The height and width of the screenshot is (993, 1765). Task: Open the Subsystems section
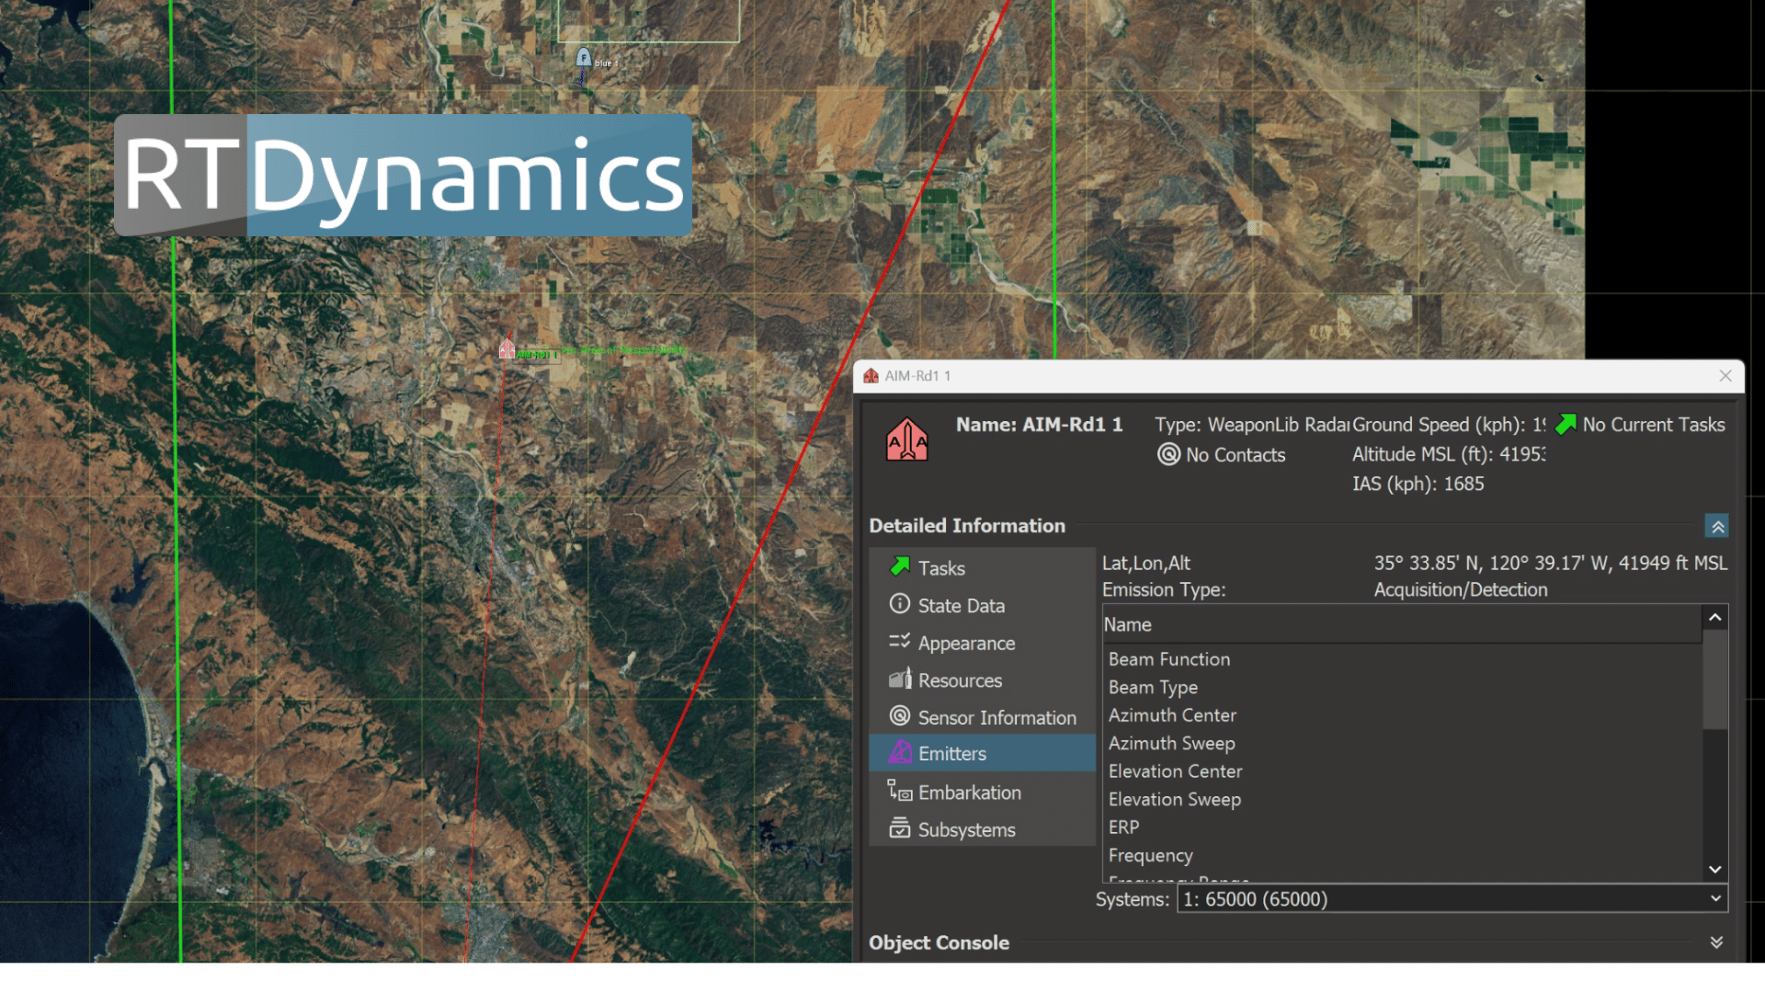(982, 829)
